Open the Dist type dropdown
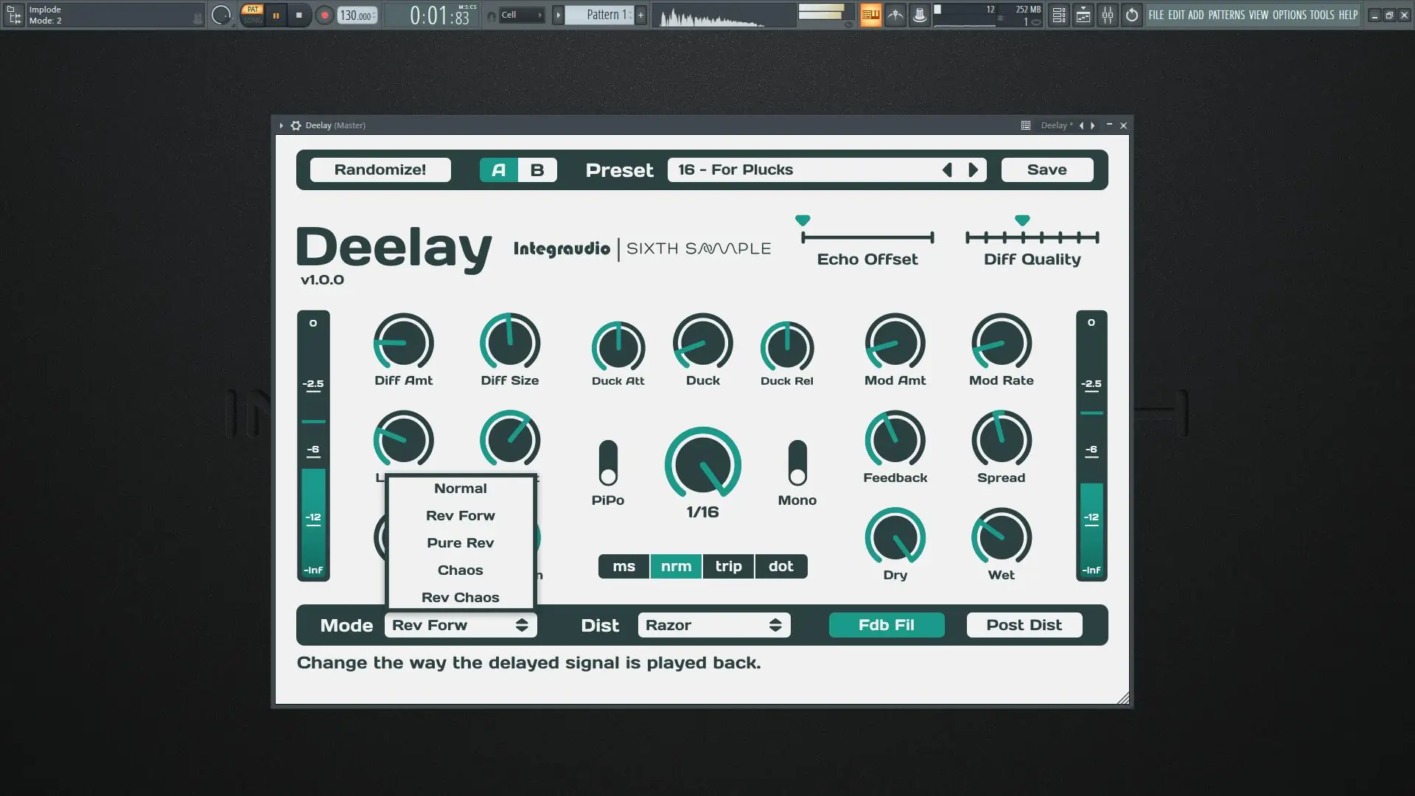The image size is (1415, 796). pyautogui.click(x=713, y=625)
